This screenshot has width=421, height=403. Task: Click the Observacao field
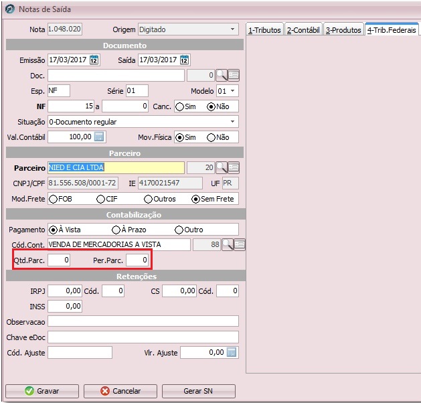tap(143, 321)
